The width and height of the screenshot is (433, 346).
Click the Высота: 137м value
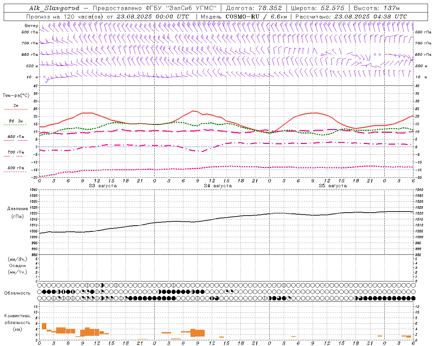coord(377,8)
